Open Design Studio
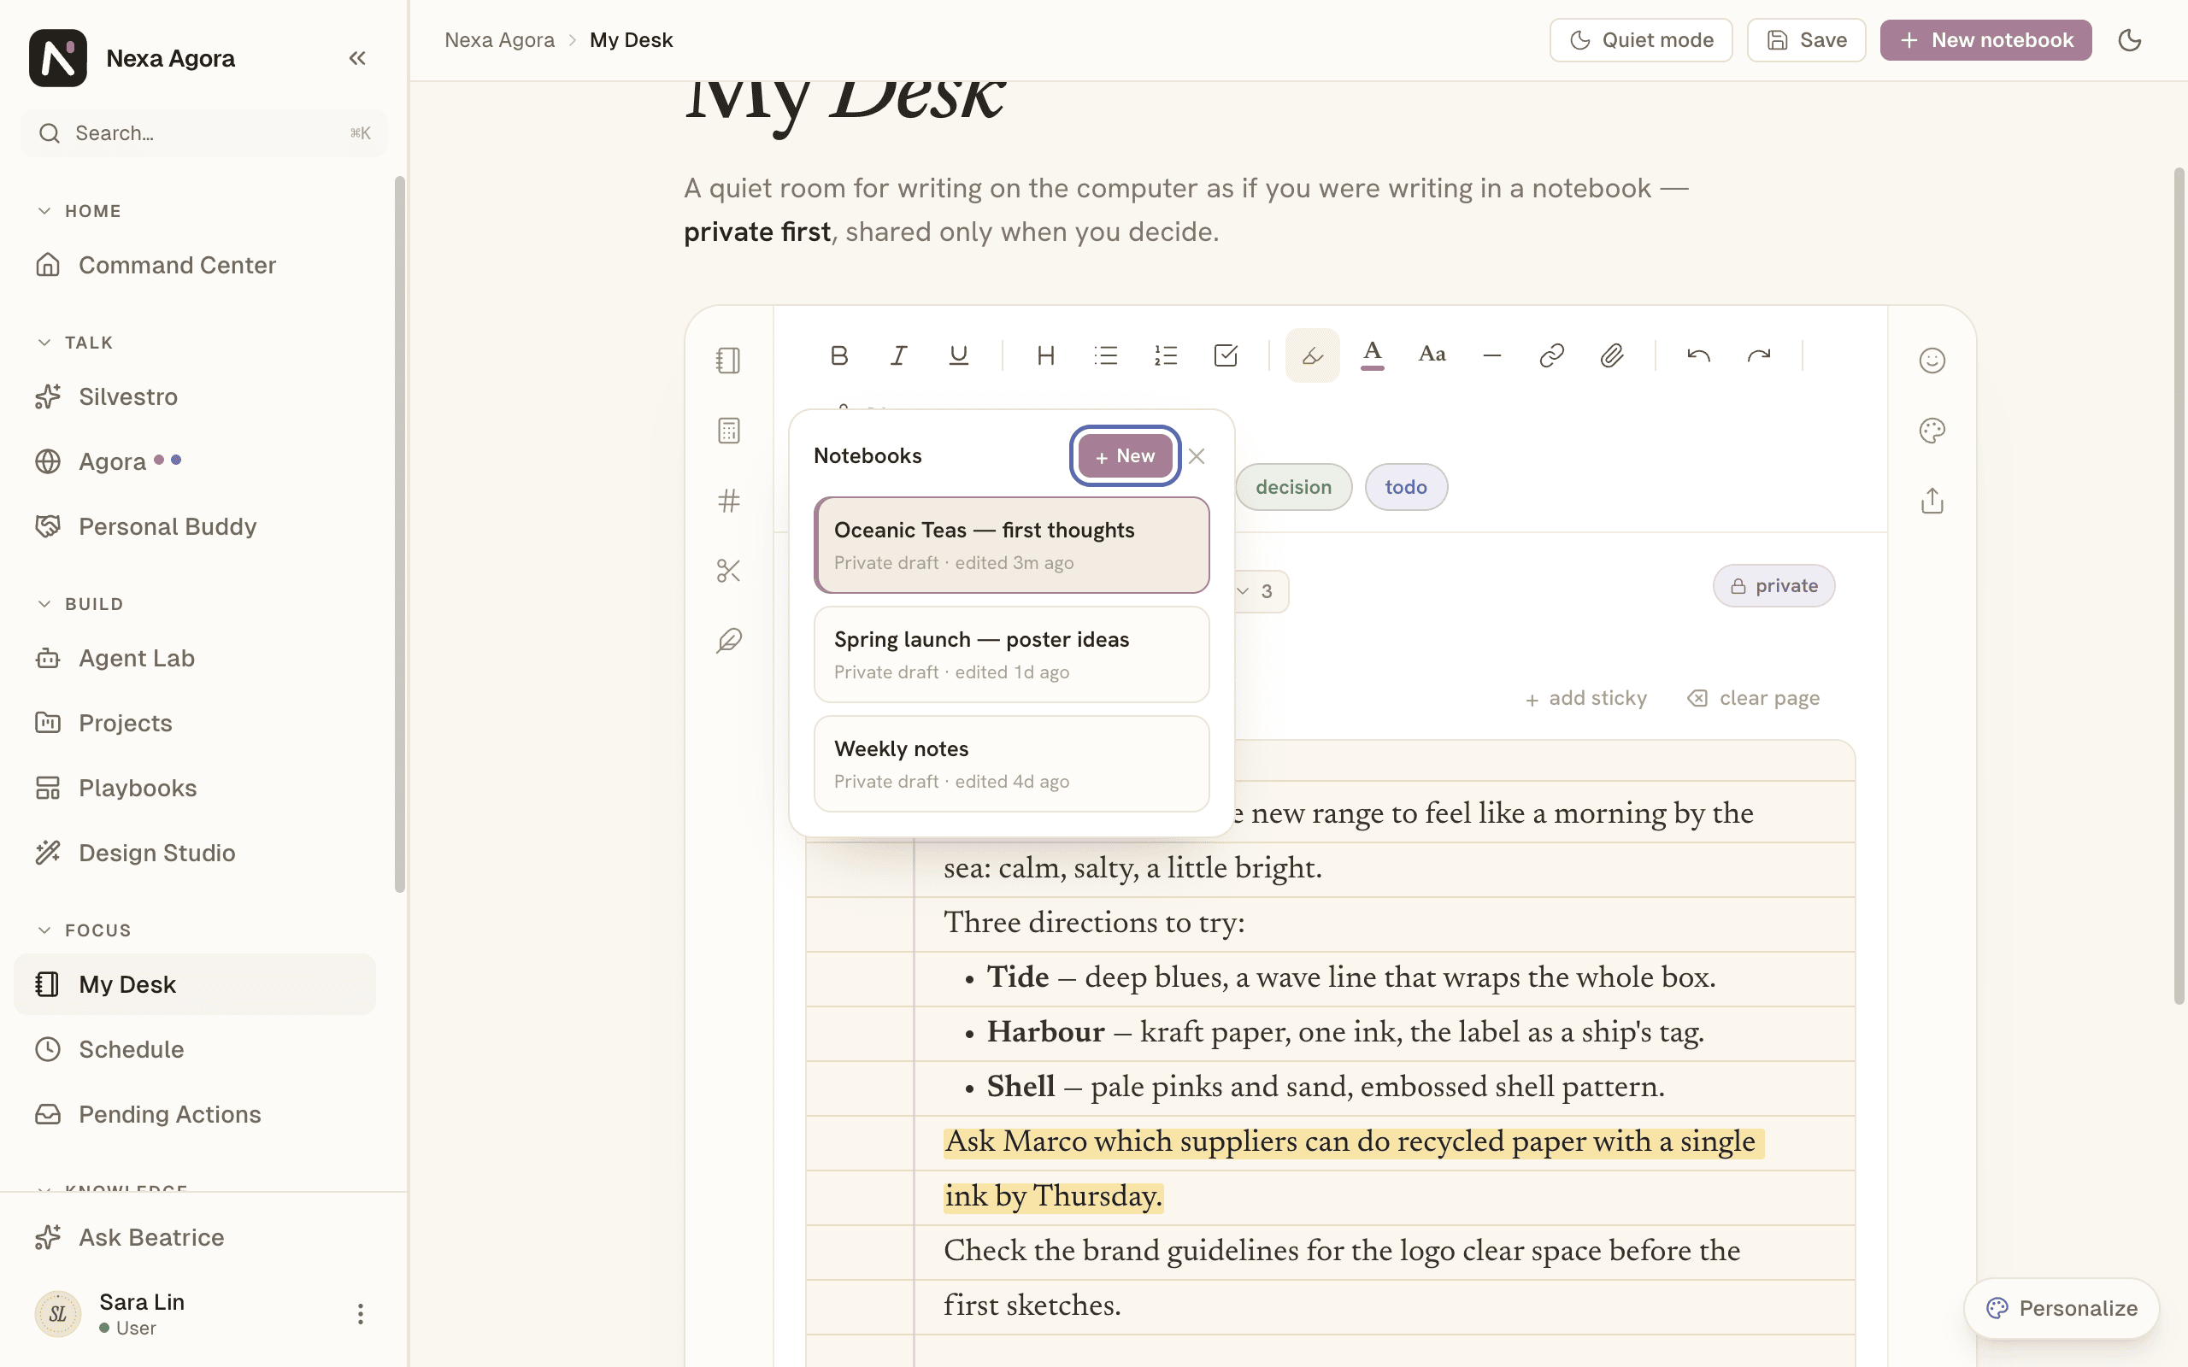Screen dimensions: 2188x1367 click(194, 853)
